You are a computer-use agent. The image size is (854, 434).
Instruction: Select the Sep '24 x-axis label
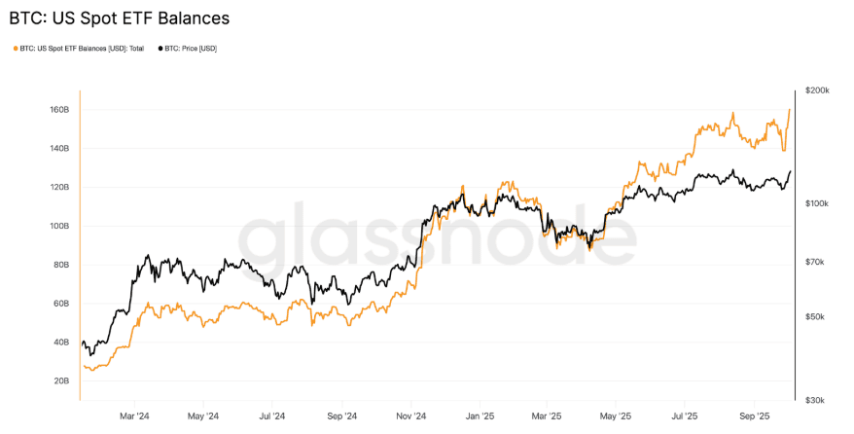pyautogui.click(x=342, y=416)
